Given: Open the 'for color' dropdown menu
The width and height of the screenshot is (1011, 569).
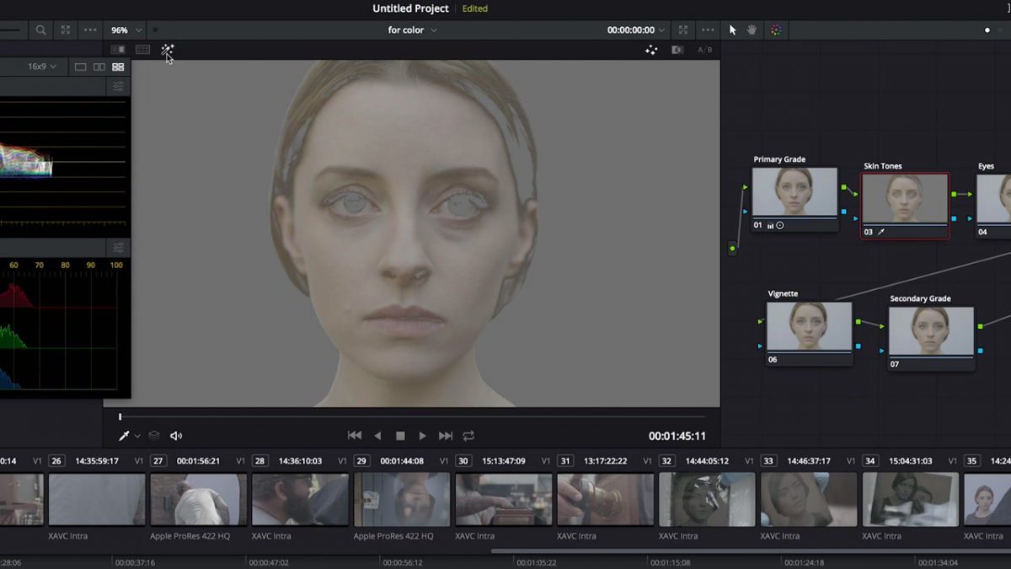Looking at the screenshot, I should point(412,30).
